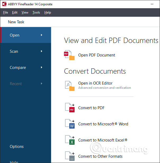The height and width of the screenshot is (163, 160).
Task: Expand the Open submenu arrow
Action: click(42, 35)
